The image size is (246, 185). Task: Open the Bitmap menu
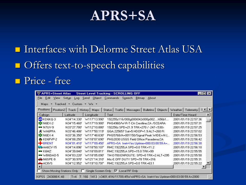tap(140, 98)
